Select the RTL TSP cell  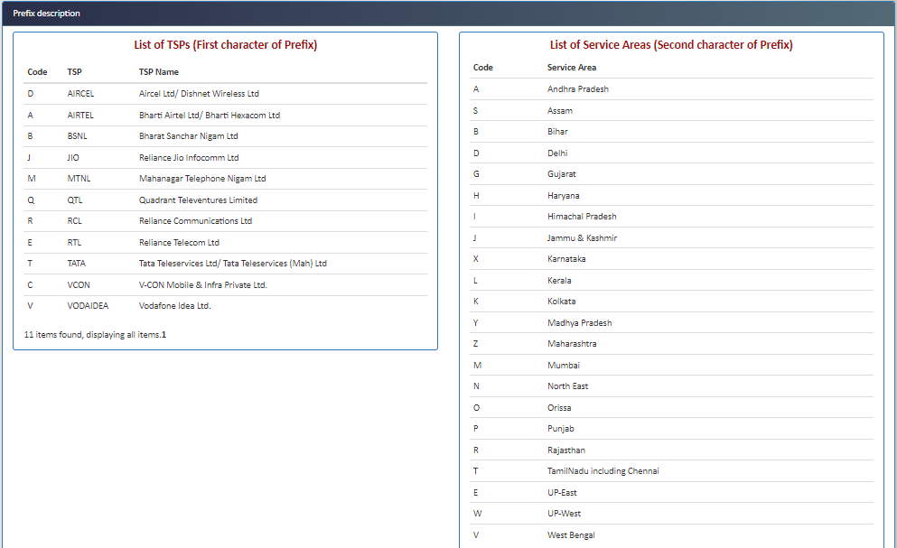[x=74, y=243]
